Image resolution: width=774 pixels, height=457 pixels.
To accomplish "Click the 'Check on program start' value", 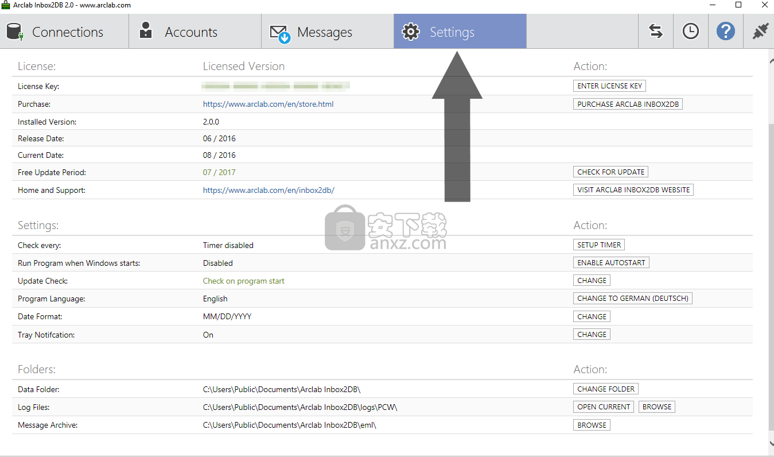I will pos(244,281).
